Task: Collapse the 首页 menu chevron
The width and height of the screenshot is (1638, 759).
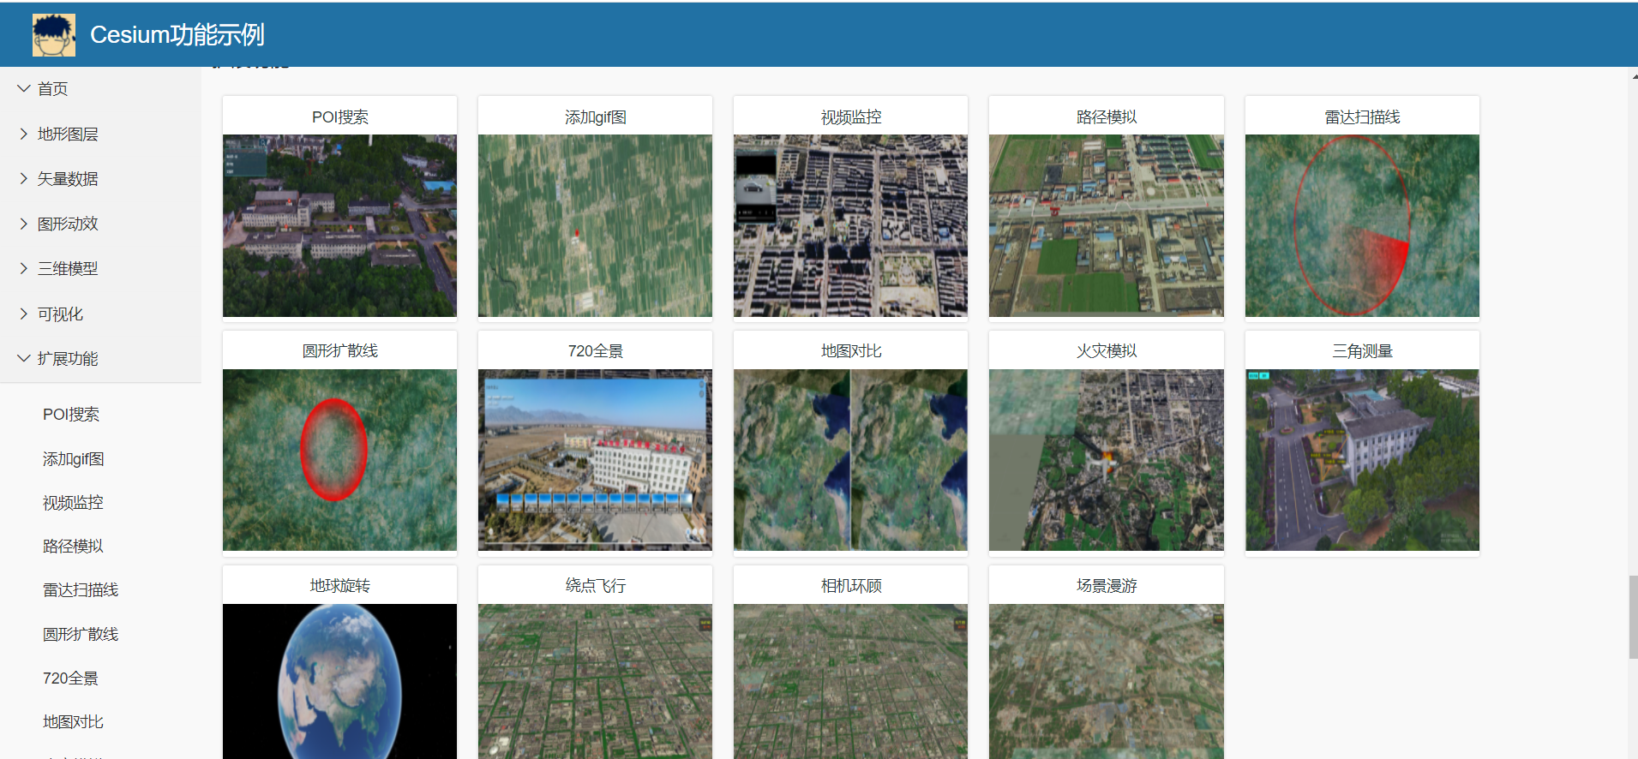Action: click(x=24, y=88)
